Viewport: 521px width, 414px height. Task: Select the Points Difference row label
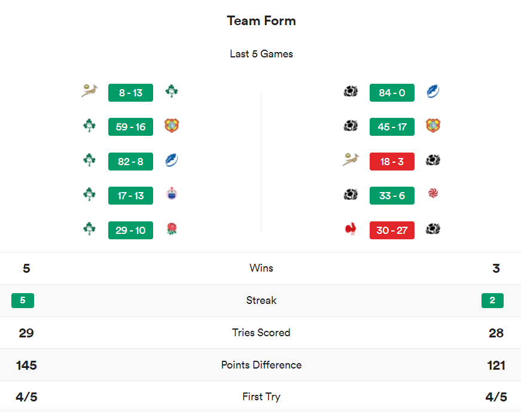point(261,364)
